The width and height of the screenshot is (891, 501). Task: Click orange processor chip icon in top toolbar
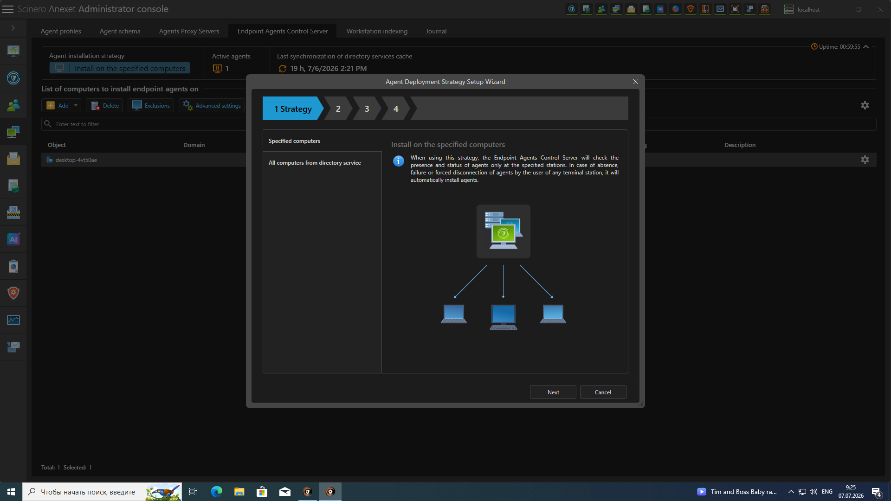tap(735, 9)
